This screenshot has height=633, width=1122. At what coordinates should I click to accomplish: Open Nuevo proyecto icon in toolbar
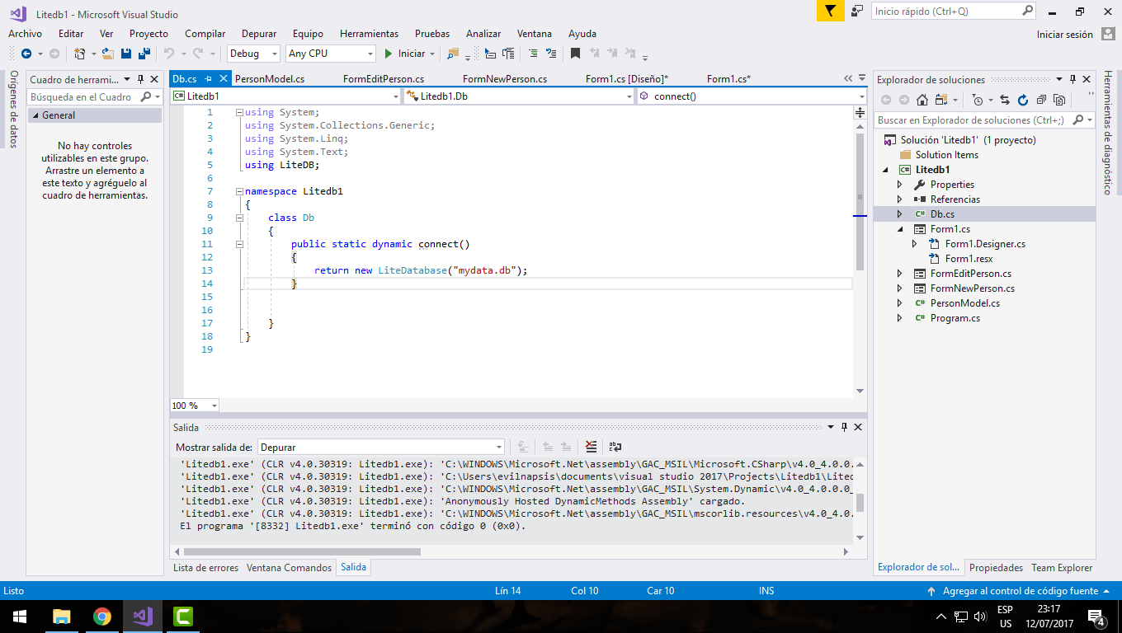[78, 54]
